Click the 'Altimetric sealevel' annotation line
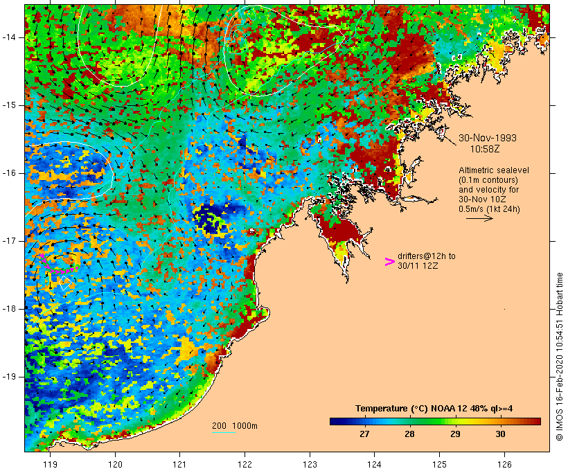 494,170
